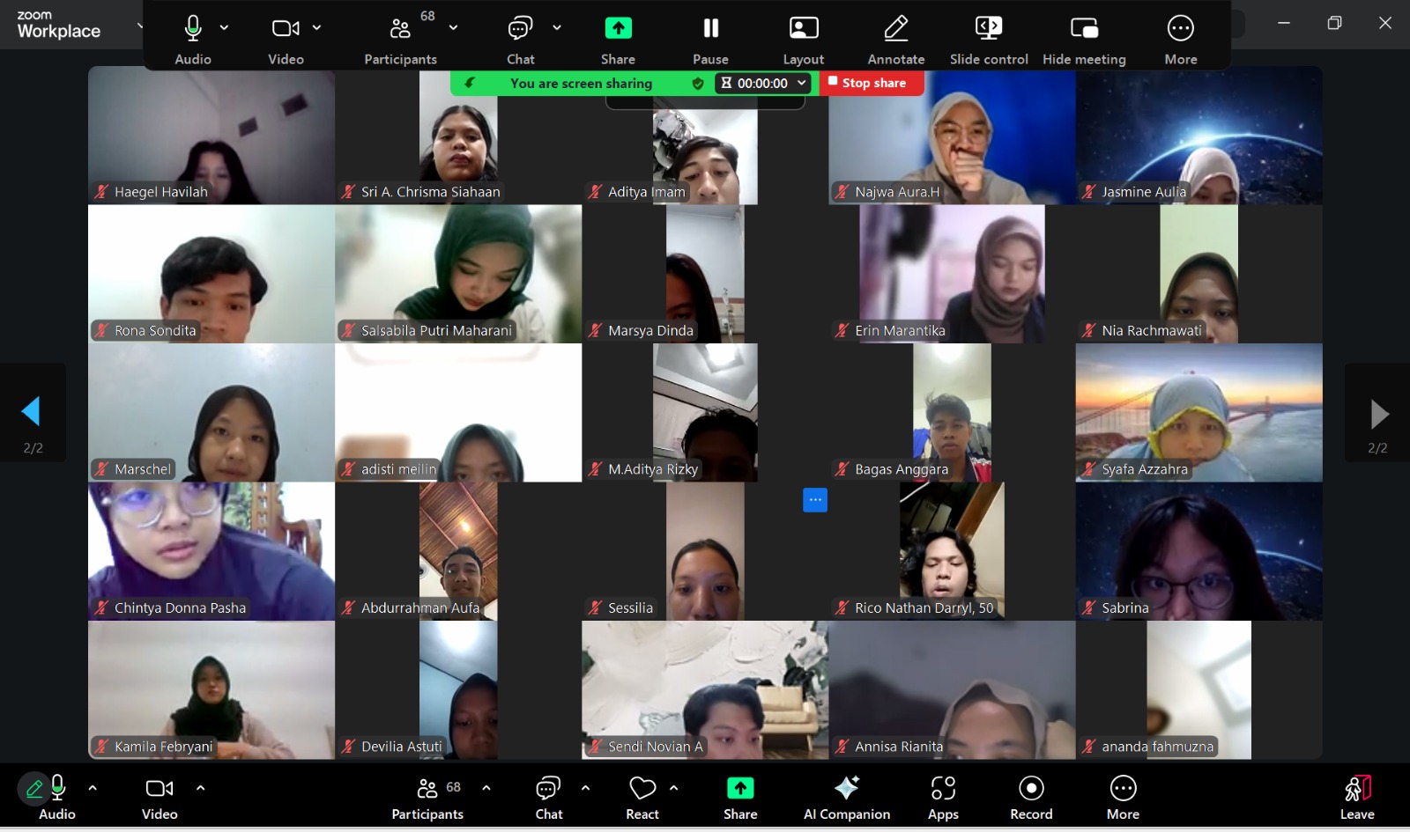The image size is (1410, 832).
Task: Select Chintya Donna Pasha's video tile
Action: click(211, 551)
